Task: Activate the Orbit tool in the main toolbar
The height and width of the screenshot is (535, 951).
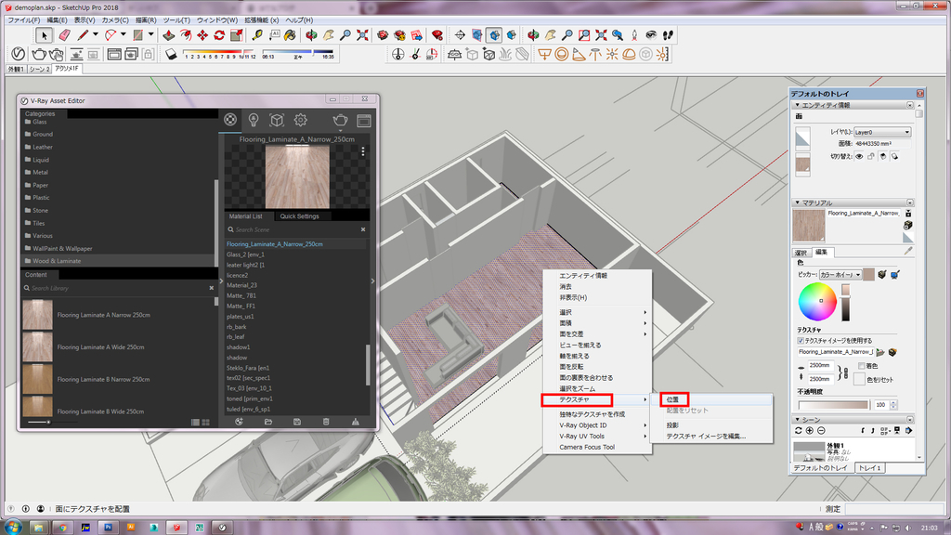Action: pos(311,35)
